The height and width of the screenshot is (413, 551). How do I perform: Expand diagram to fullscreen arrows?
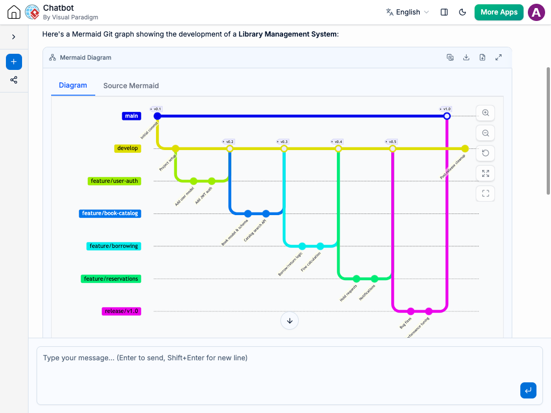click(x=499, y=57)
